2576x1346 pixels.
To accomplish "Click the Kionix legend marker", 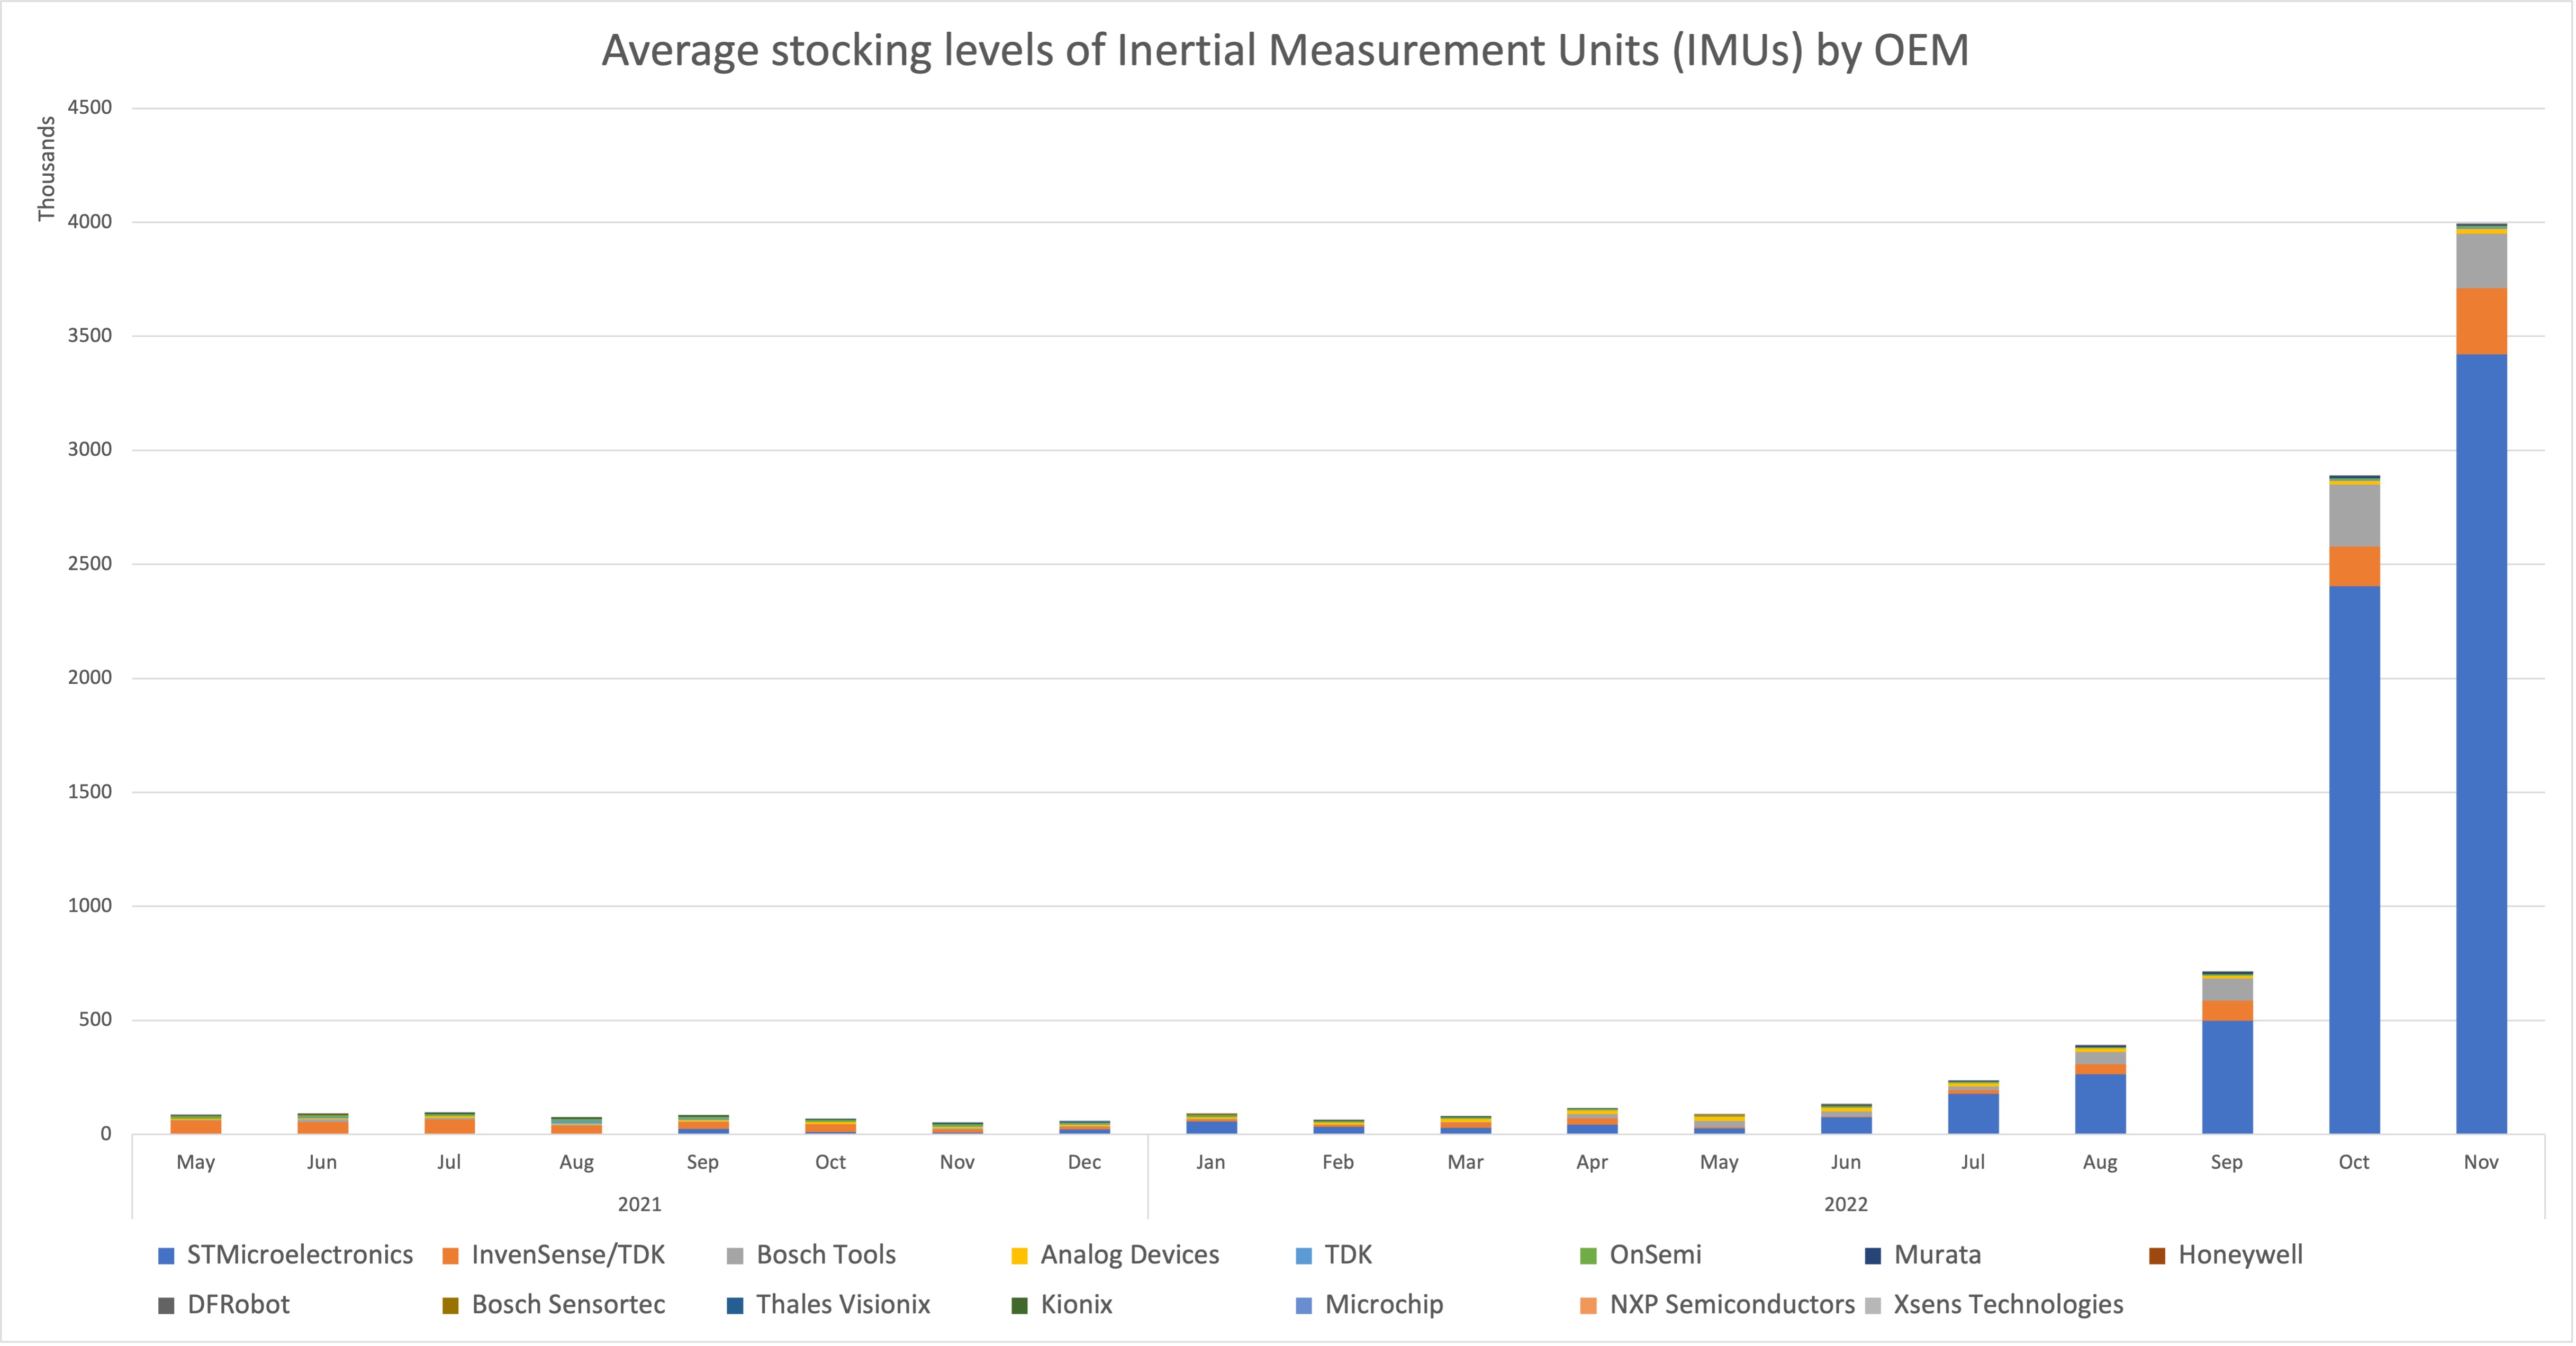I will pos(1020,1306).
